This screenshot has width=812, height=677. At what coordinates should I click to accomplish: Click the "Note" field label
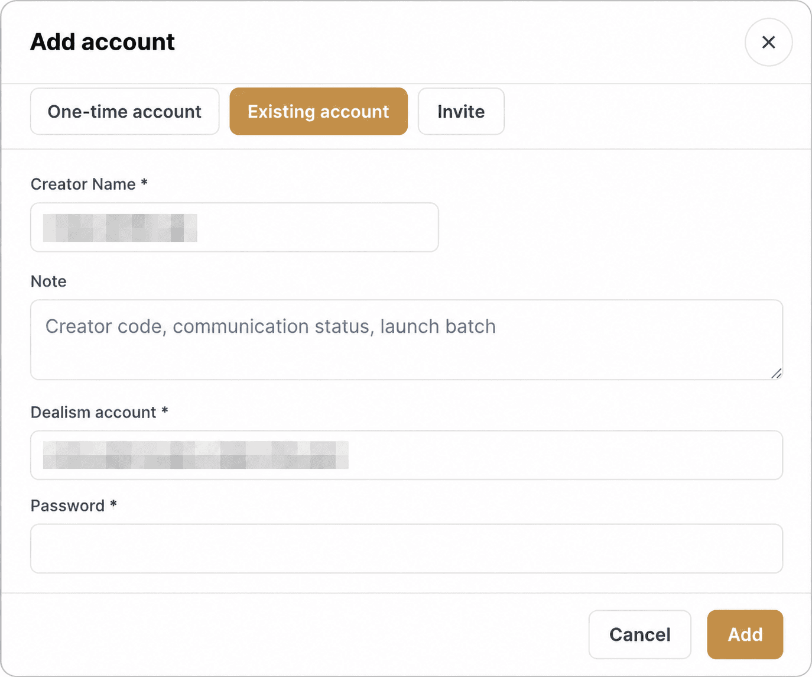48,281
